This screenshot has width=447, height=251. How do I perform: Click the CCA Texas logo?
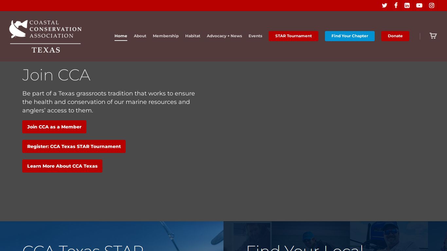45,36
